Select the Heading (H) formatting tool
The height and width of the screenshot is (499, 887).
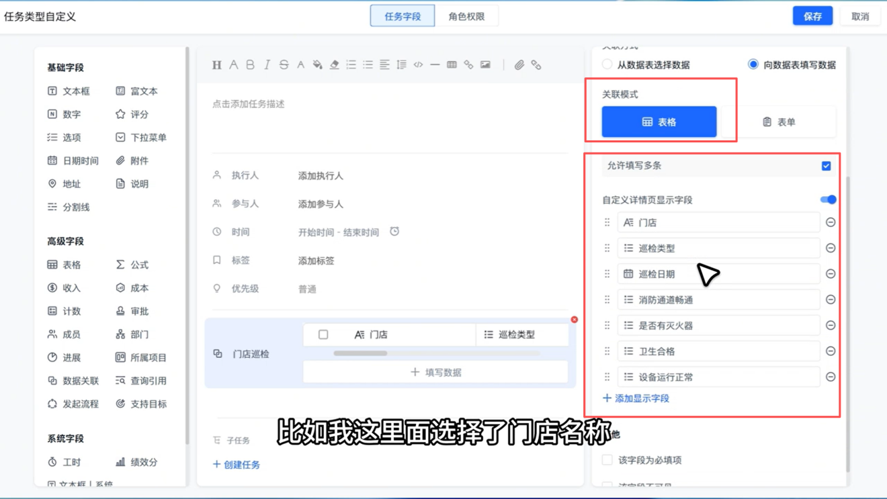216,65
